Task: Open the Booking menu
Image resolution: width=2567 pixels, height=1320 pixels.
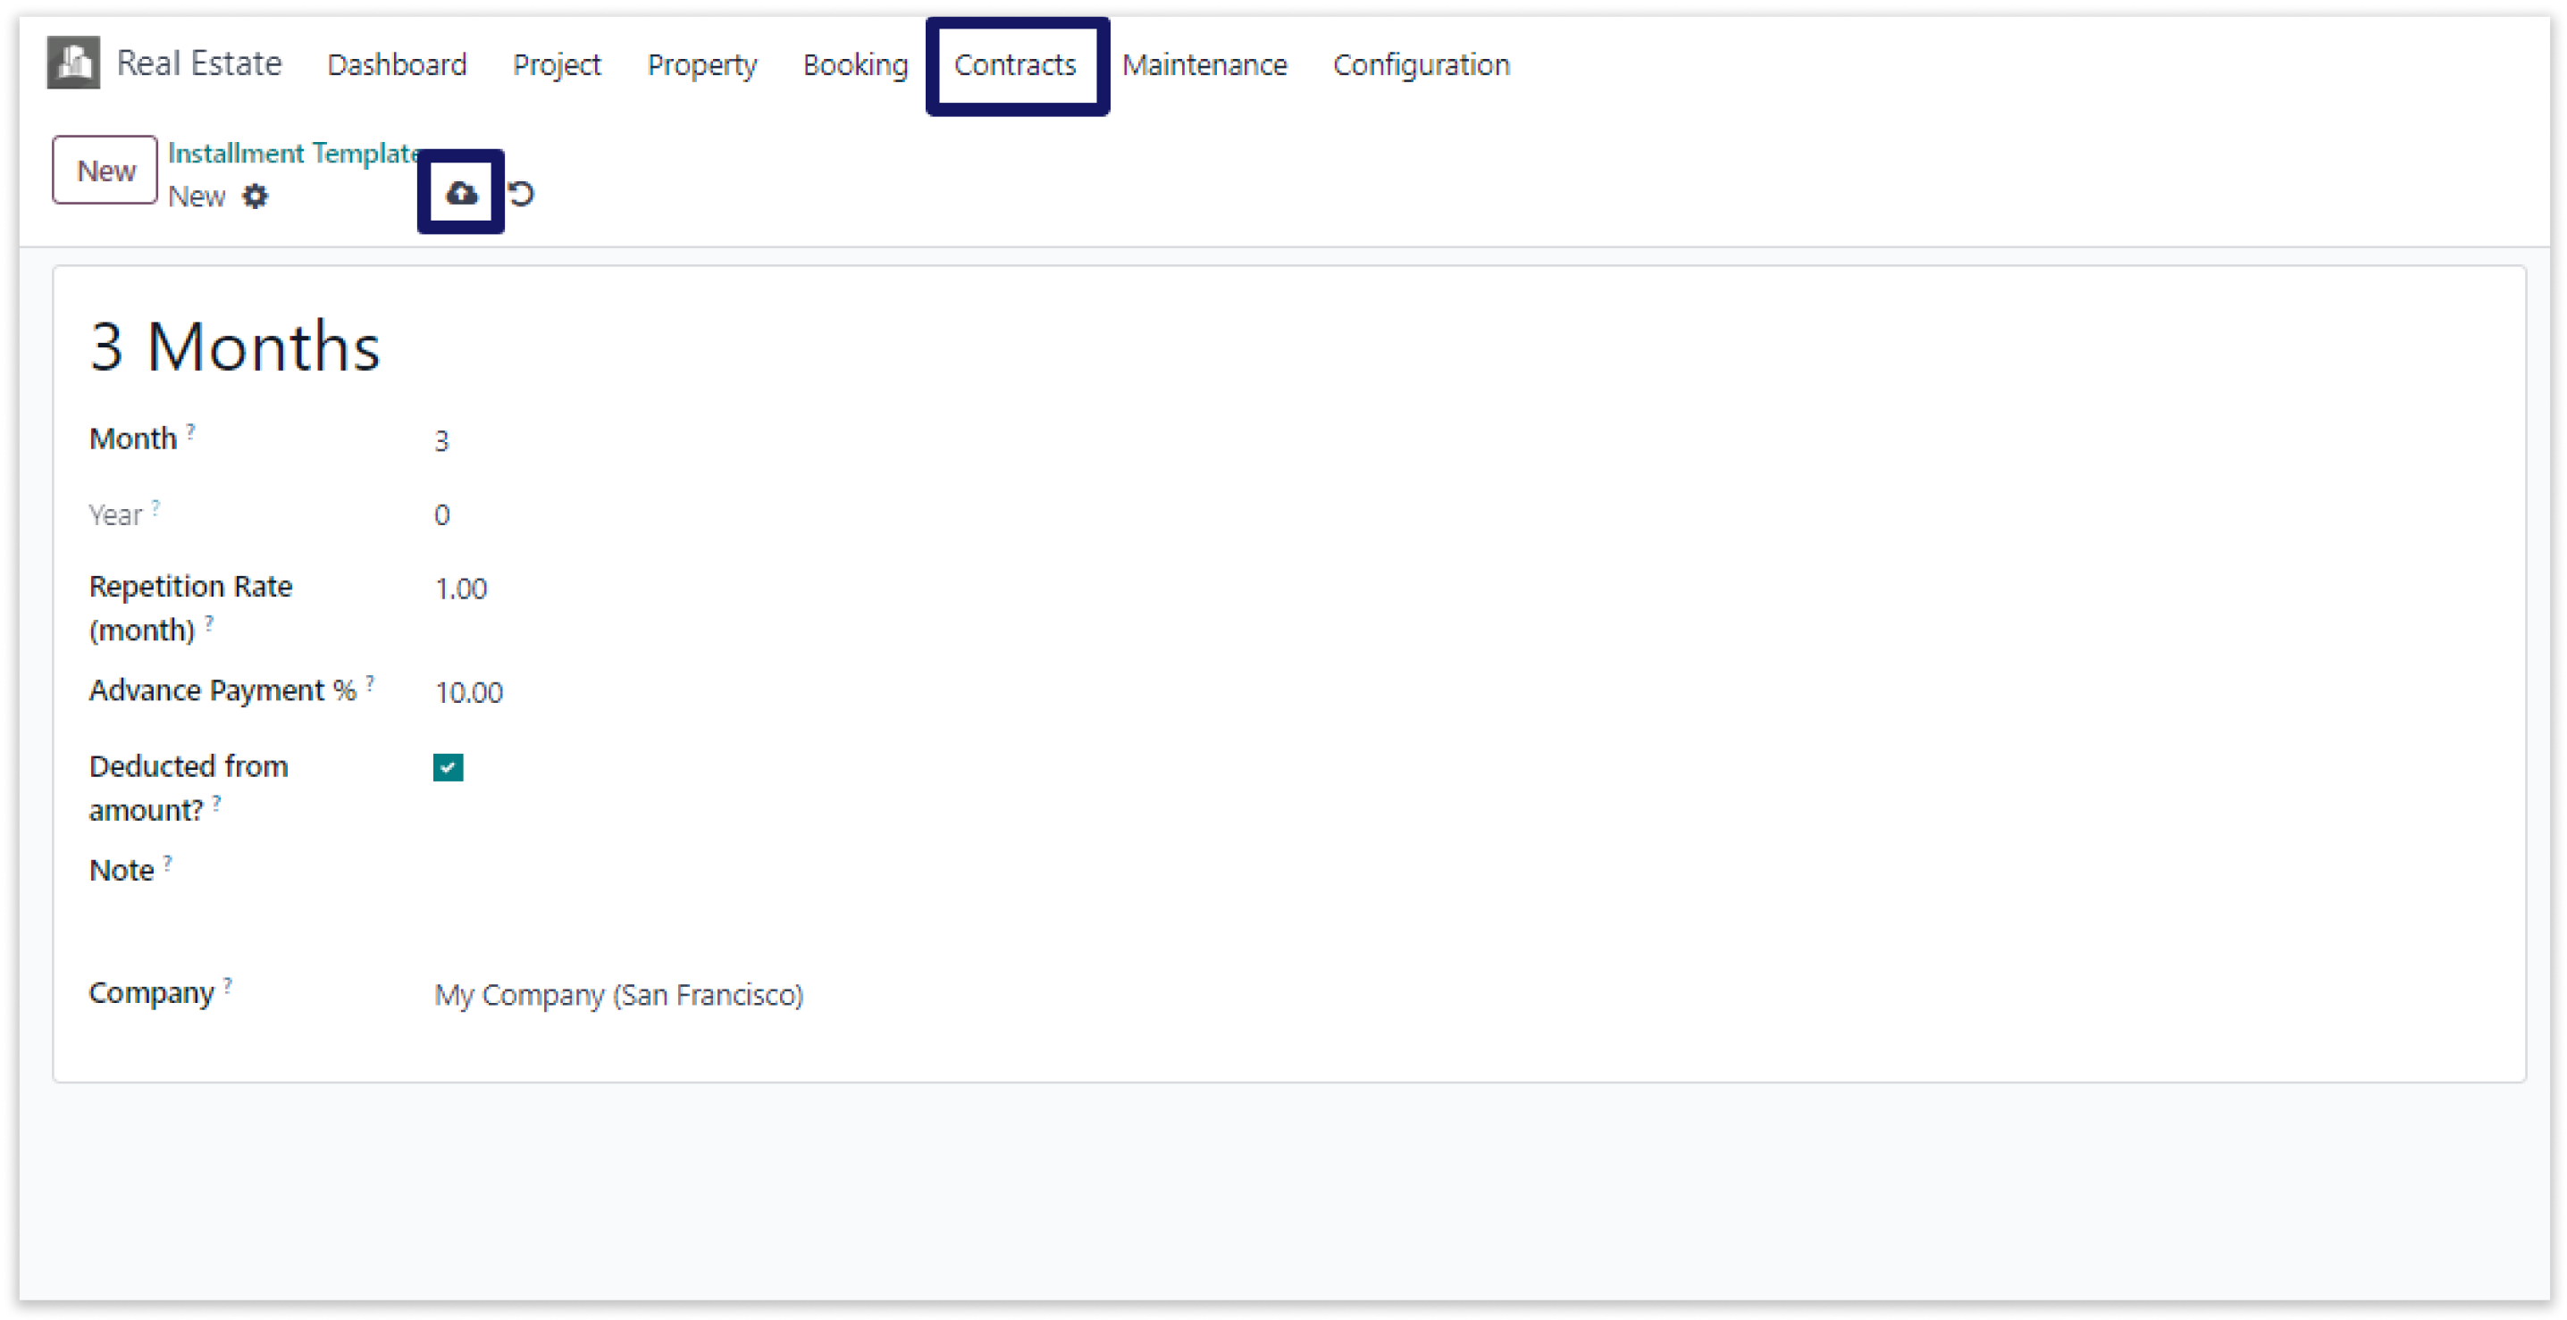Action: pos(855,65)
